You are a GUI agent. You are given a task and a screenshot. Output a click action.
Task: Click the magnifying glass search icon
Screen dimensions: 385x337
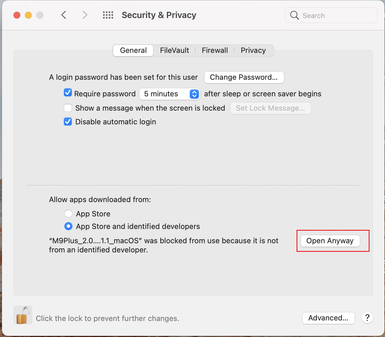(294, 15)
